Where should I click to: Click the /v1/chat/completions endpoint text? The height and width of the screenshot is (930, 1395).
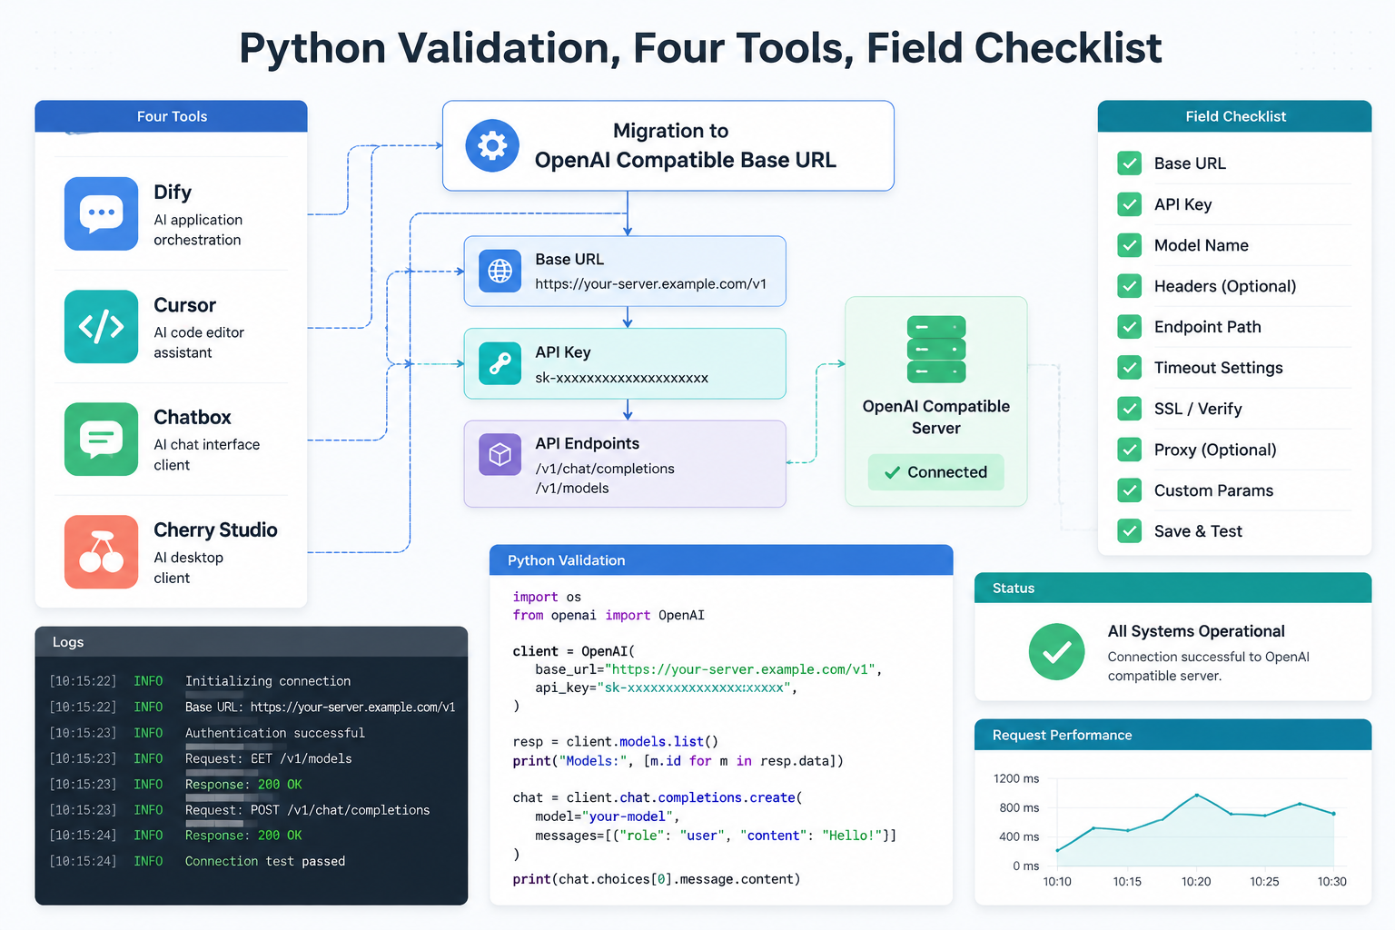pos(605,469)
